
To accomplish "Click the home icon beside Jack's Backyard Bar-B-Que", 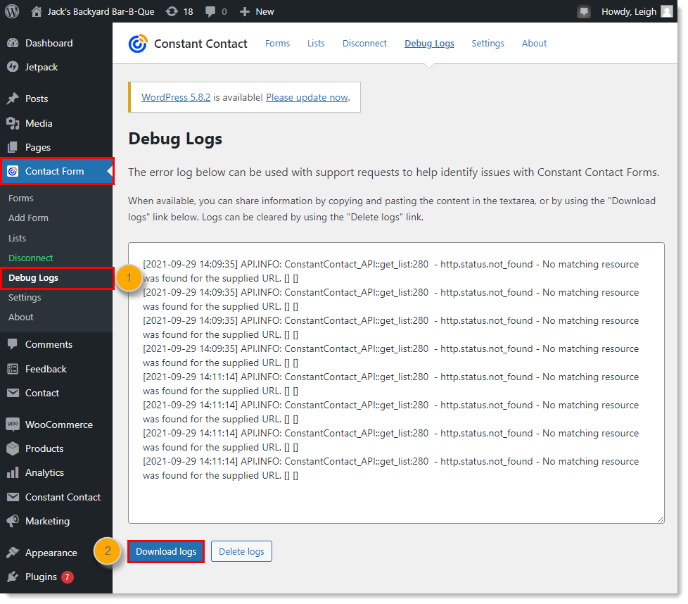I will (37, 11).
